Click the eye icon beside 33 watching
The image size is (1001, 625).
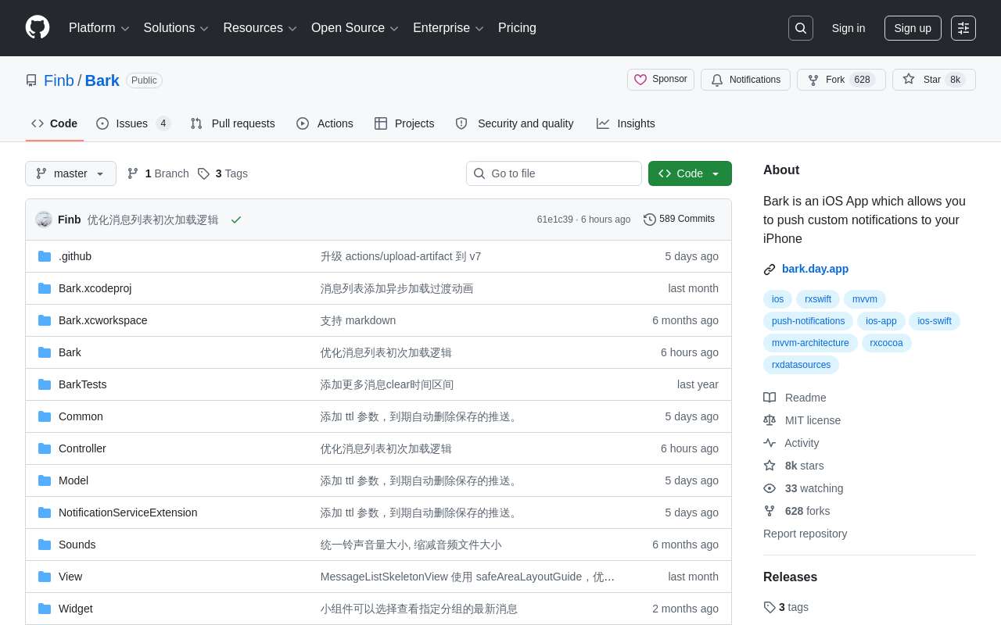tap(770, 488)
